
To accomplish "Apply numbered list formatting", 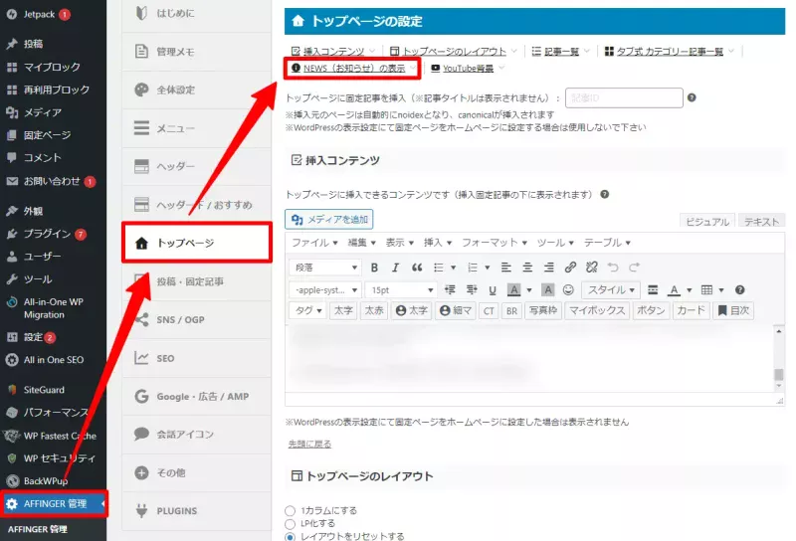I will (x=473, y=268).
